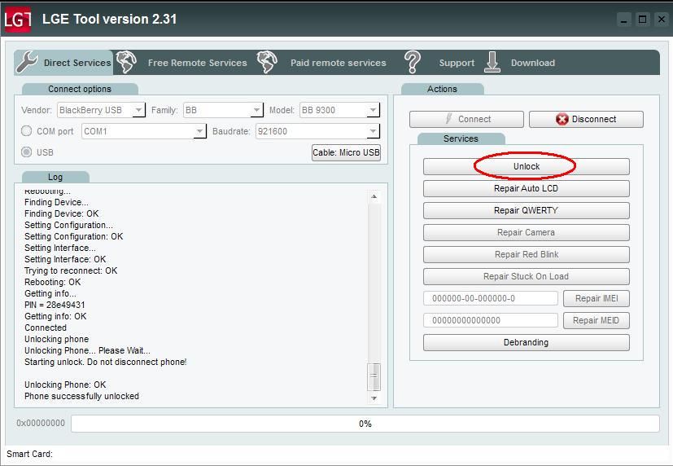
Task: Expand the Baudrate 921600 dropdown
Action: coord(373,131)
